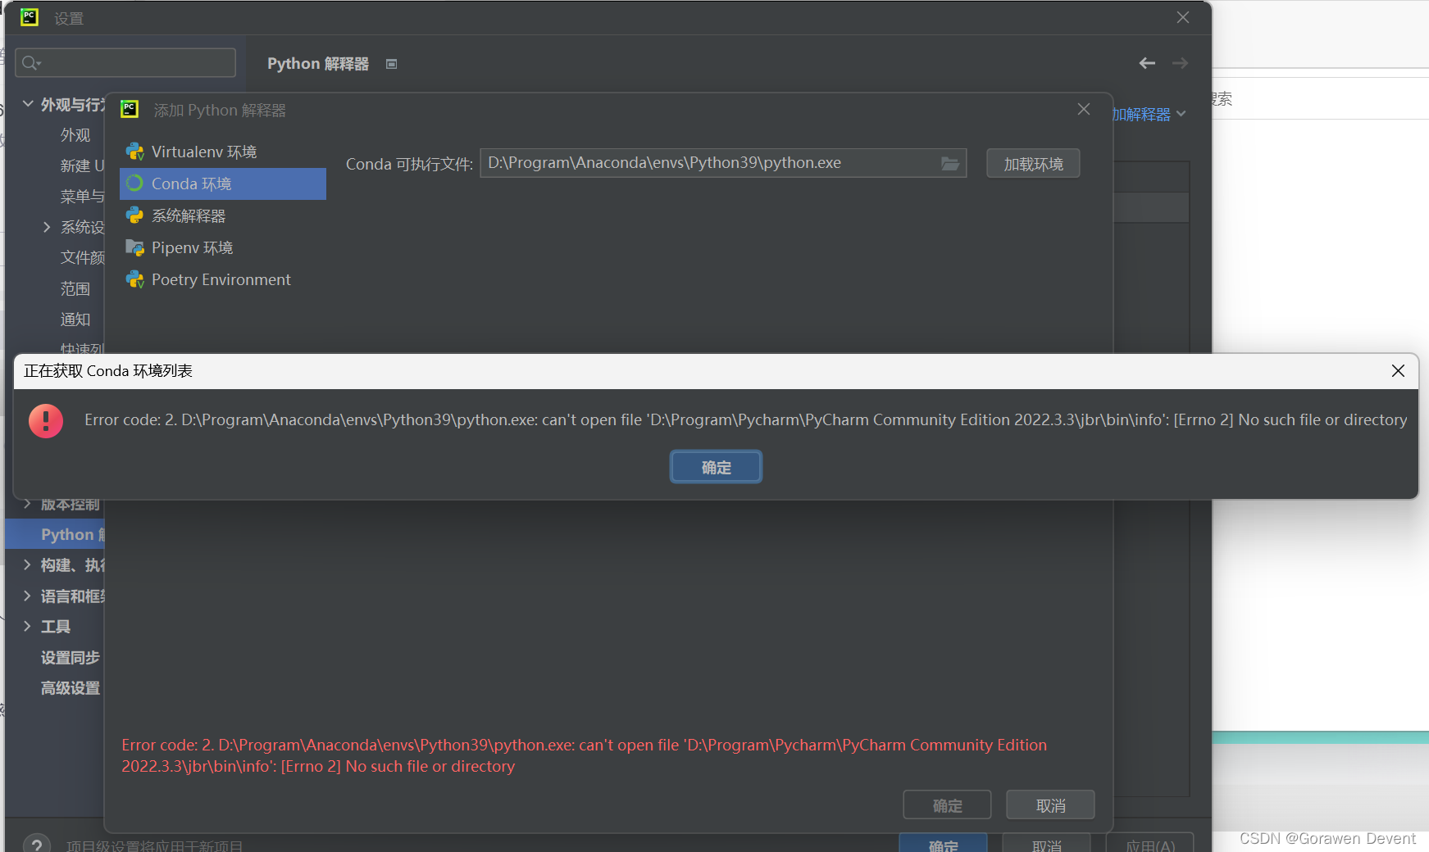
Task: Select 文件颜色 settings item
Action: [x=82, y=257]
